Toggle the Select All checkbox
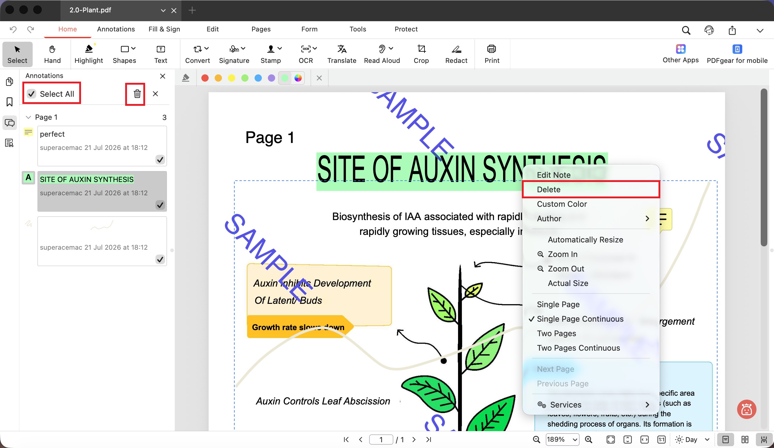 click(32, 94)
